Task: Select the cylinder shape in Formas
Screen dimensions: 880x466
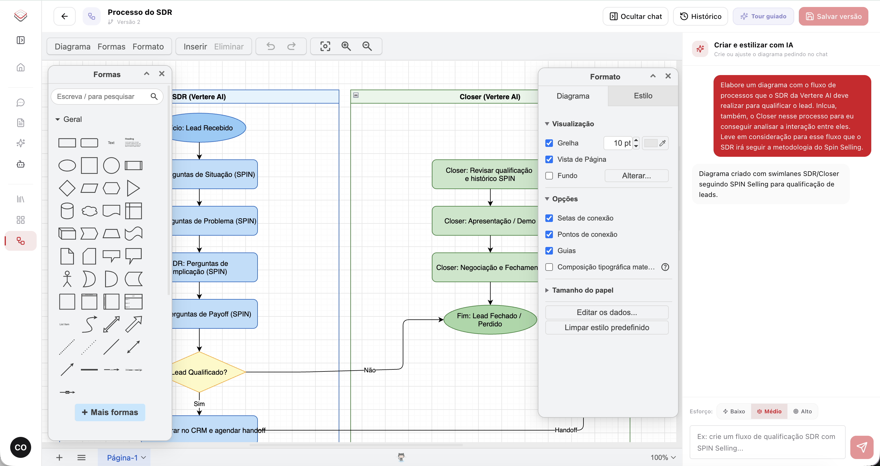Action: tap(67, 211)
